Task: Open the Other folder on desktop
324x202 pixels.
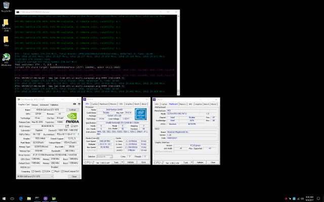Action: tap(6, 41)
